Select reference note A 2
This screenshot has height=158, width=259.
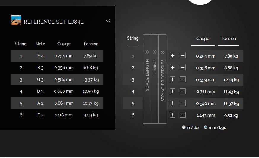(x=40, y=103)
